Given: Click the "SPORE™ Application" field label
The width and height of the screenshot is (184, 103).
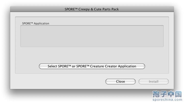Looking at the screenshot, I should click(35, 23).
